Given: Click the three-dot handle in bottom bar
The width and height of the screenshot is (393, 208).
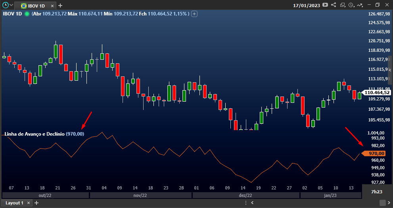Looking at the screenshot, I should click(x=246, y=203).
